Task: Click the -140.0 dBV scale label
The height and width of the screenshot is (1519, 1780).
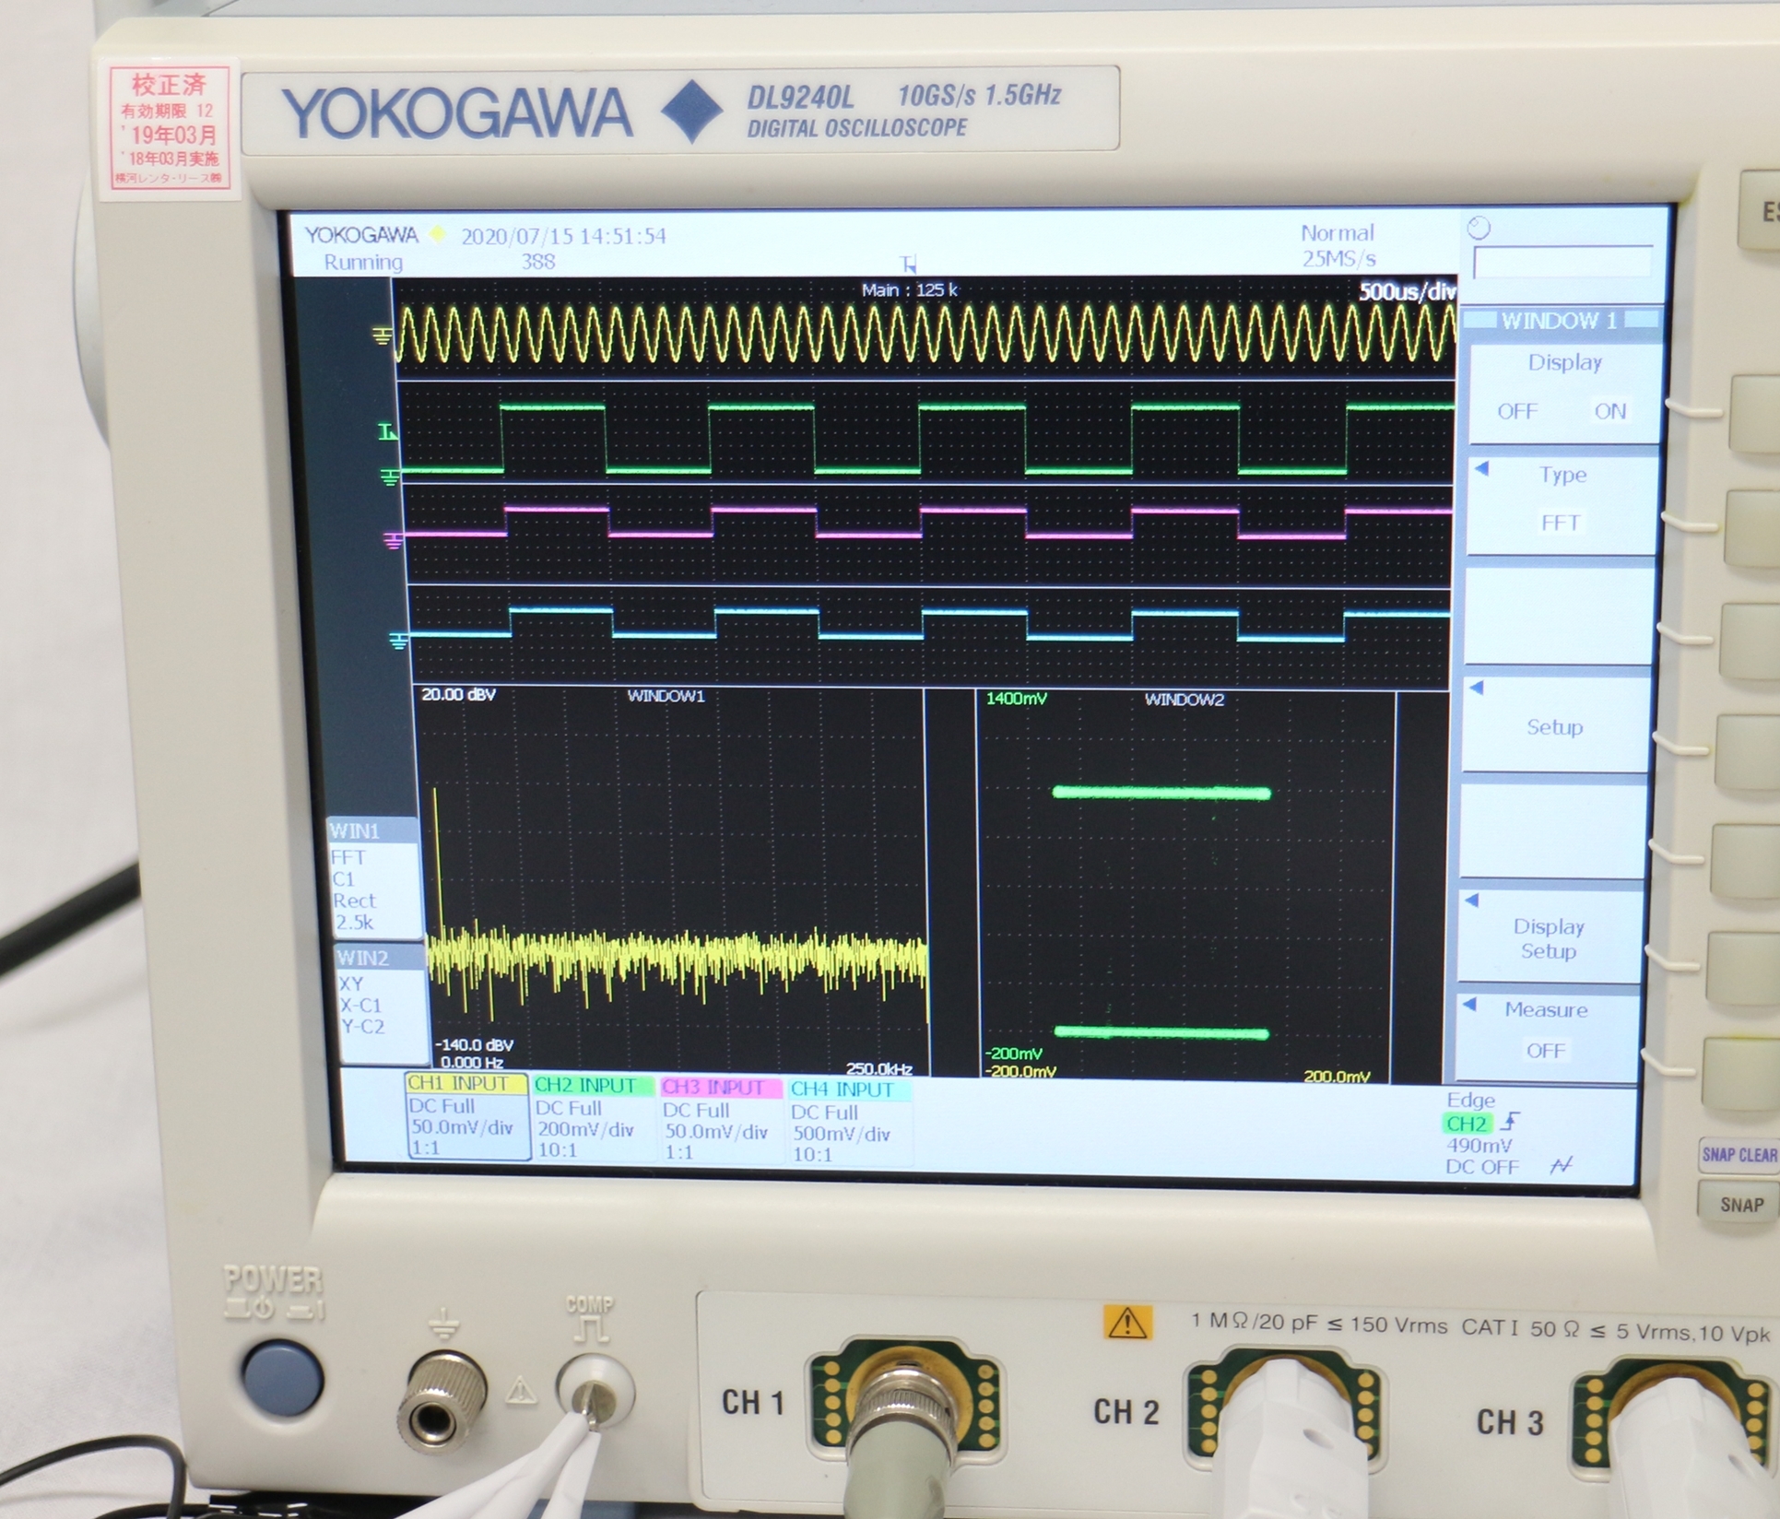Action: (x=474, y=1045)
